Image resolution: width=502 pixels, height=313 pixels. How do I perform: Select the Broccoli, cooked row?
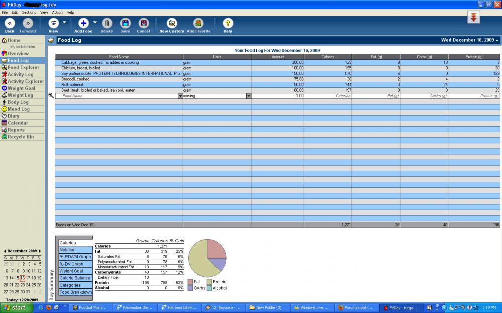[278, 79]
